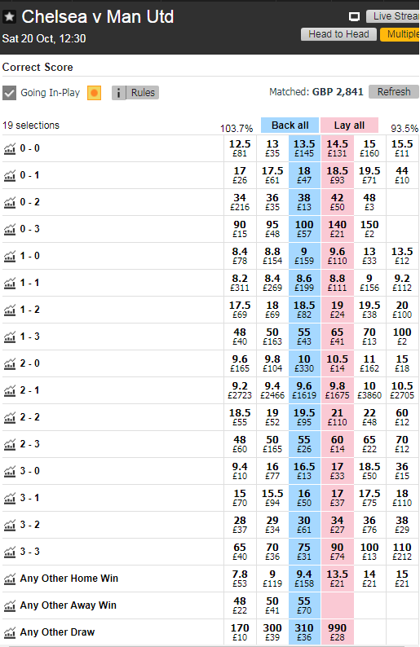Click the info icon beside Rules
The width and height of the screenshot is (420, 647).
coord(118,93)
